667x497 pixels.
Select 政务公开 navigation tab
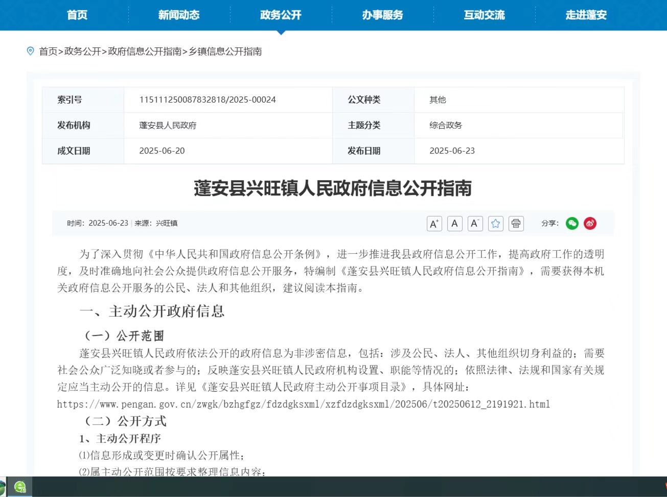(281, 15)
